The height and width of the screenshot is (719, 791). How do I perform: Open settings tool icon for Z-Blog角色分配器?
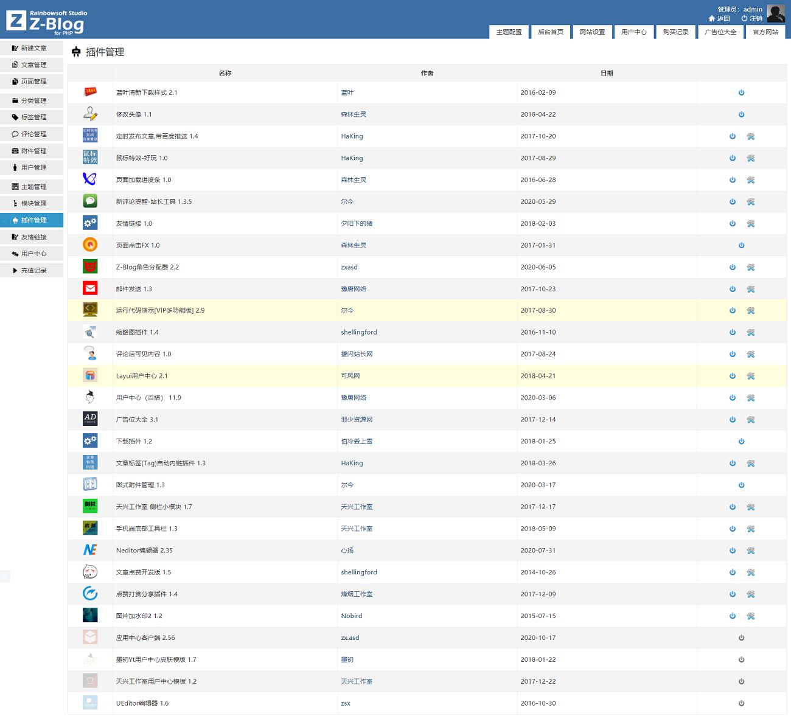coord(751,267)
